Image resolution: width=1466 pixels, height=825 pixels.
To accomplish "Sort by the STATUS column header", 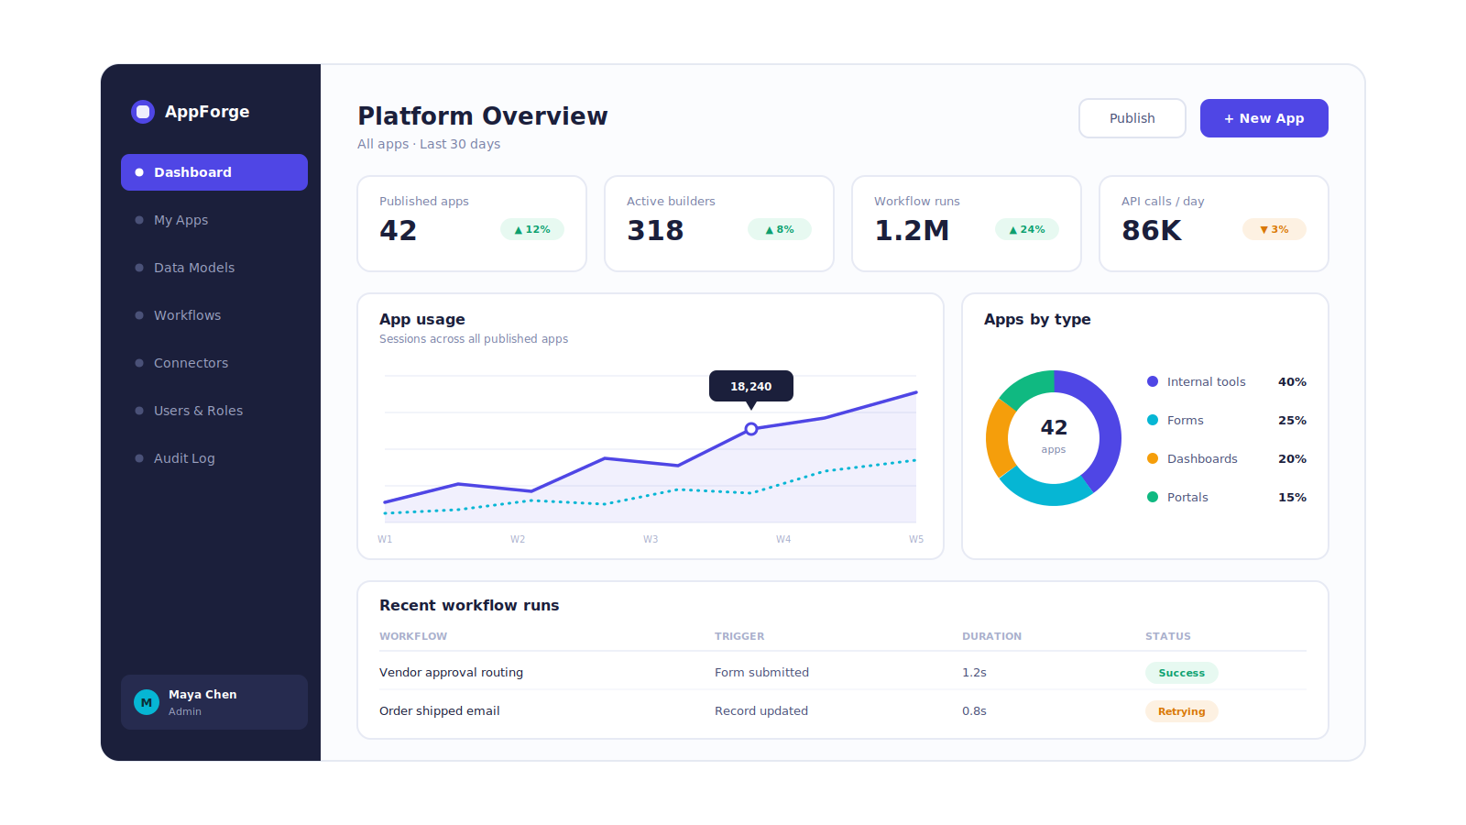I will 1168,636.
